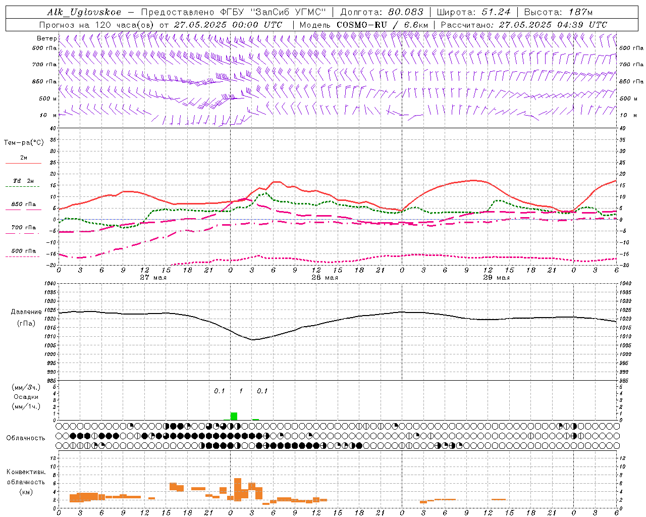Click the dotted pink line under the temperature 500 гПа legend

(22, 256)
